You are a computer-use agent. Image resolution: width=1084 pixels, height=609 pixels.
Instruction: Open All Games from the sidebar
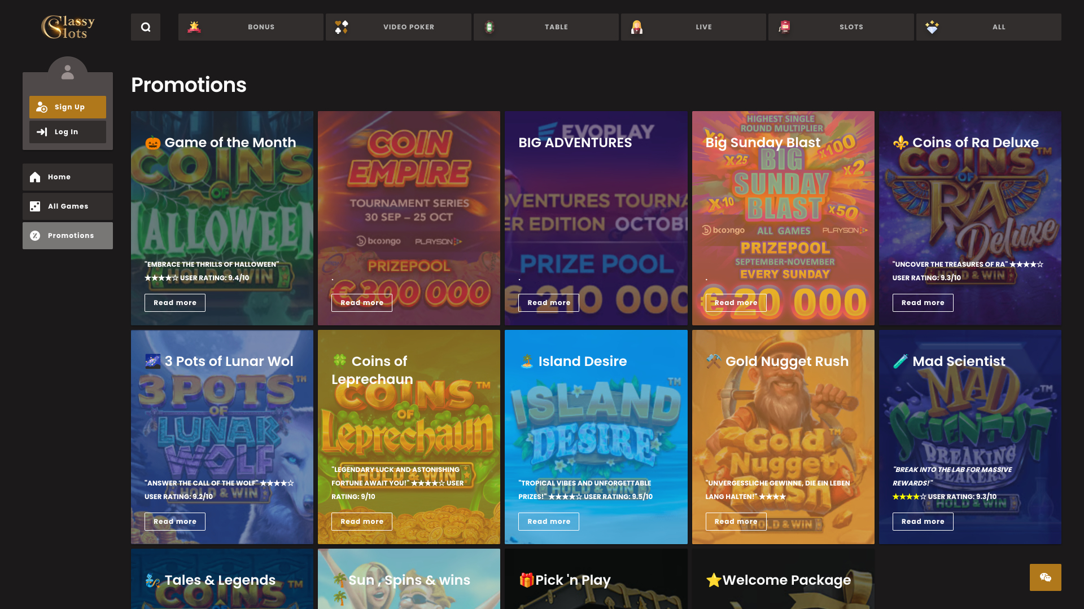click(x=67, y=206)
